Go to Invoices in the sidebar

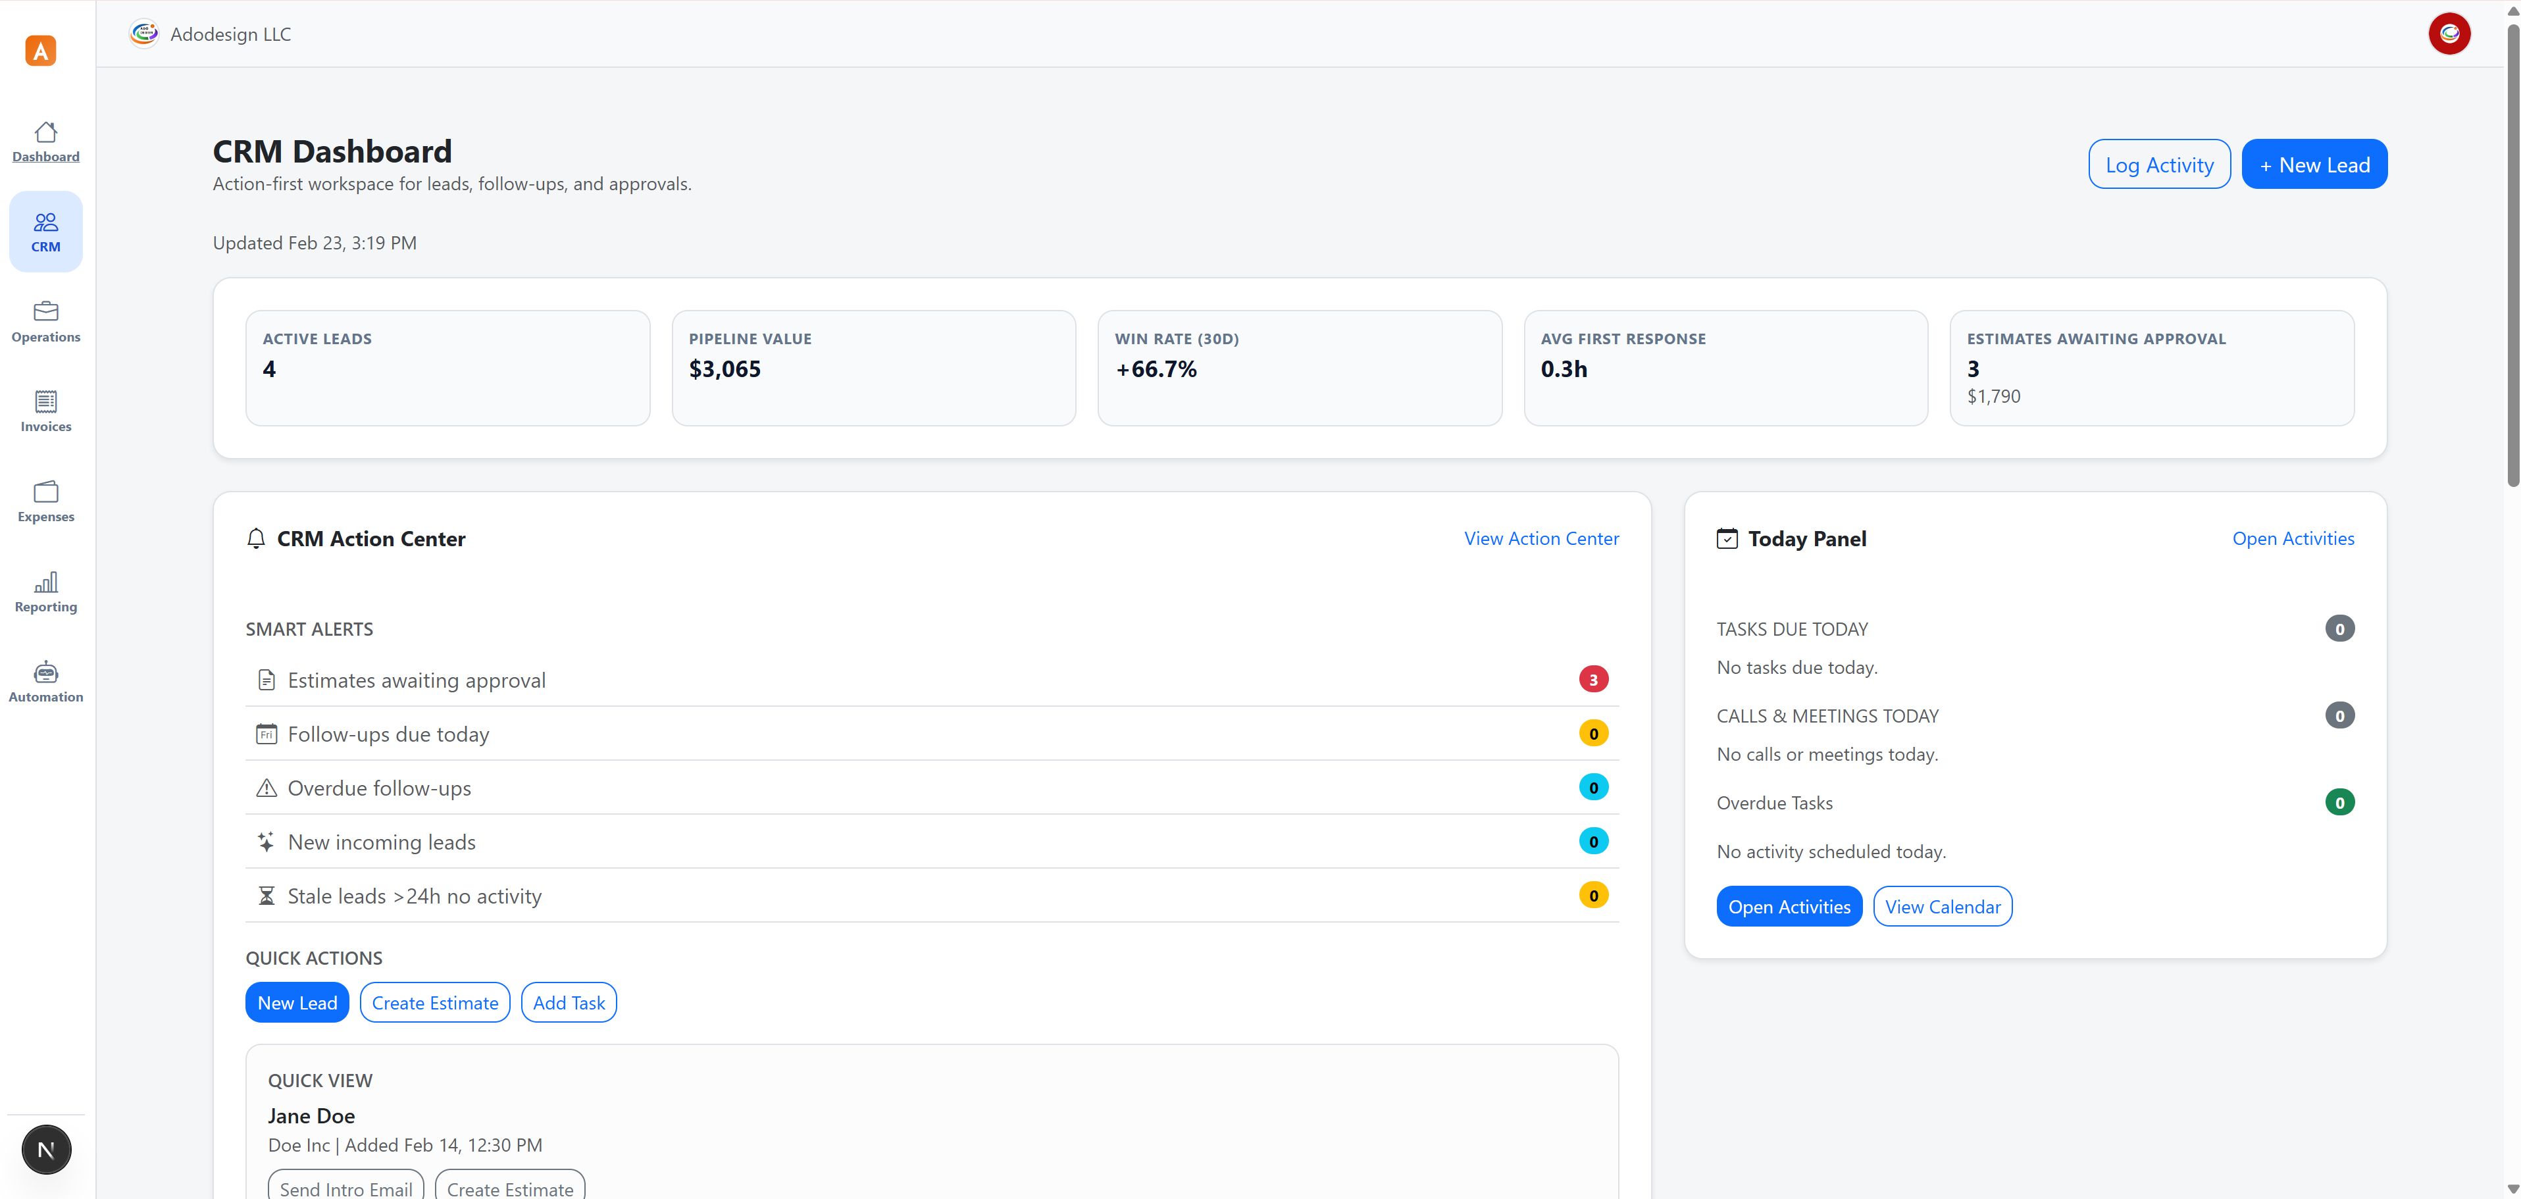(45, 411)
